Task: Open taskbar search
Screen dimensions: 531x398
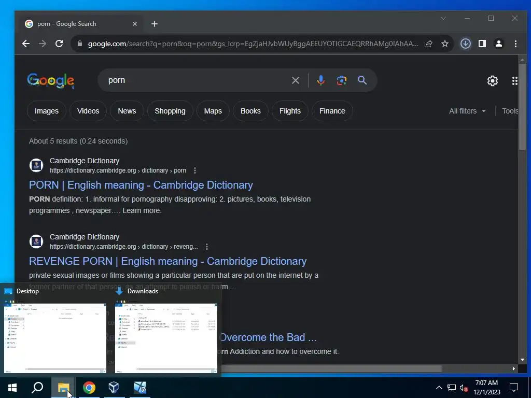Action: click(x=37, y=388)
